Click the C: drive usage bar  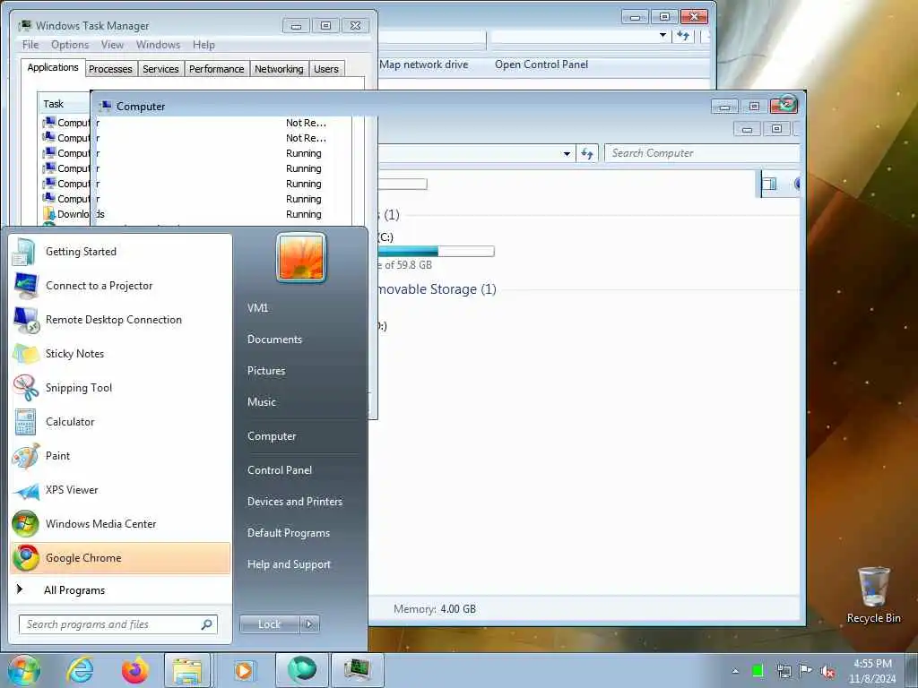tap(437, 252)
